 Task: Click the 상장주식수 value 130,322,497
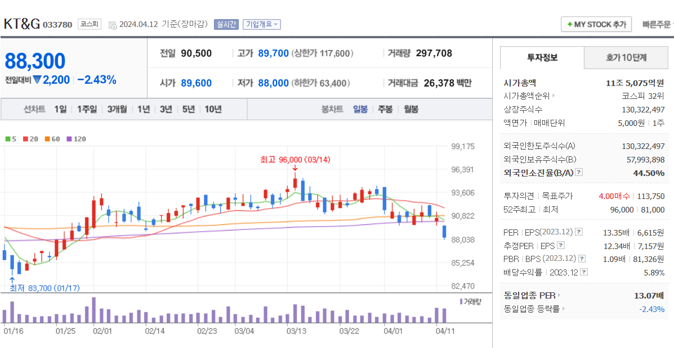point(643,110)
